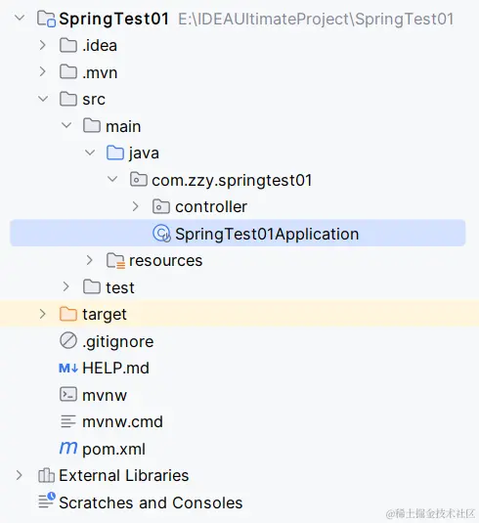Collapse the com.zzy.springtest01 package
Screen dimensions: 479x523
tap(112, 179)
